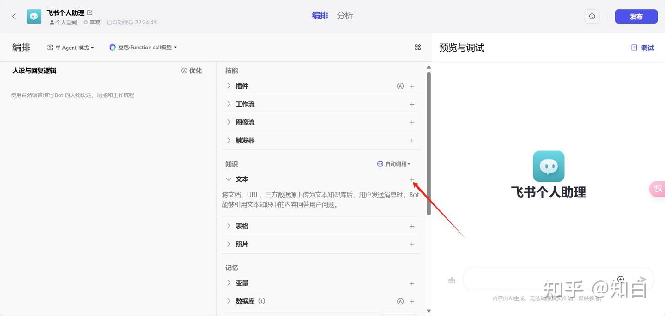Click the 调试 debug button
Viewport: 665px width, 316px height.
click(x=643, y=48)
